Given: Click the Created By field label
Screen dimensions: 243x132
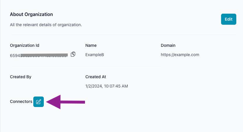Looking at the screenshot, I should click(x=21, y=77).
